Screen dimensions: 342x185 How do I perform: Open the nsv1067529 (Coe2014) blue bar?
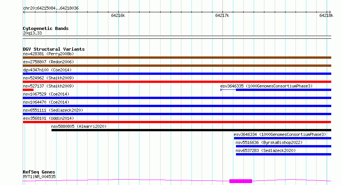tap(177, 98)
